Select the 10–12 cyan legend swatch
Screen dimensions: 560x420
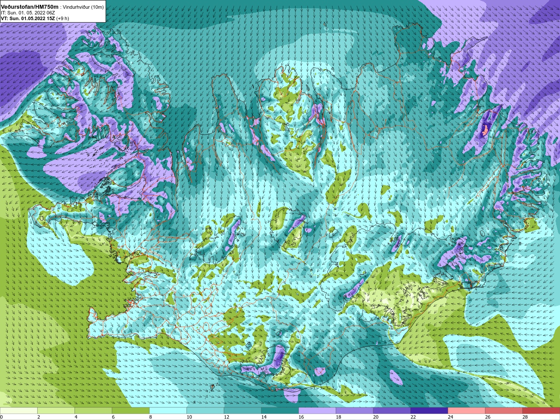click(205, 411)
